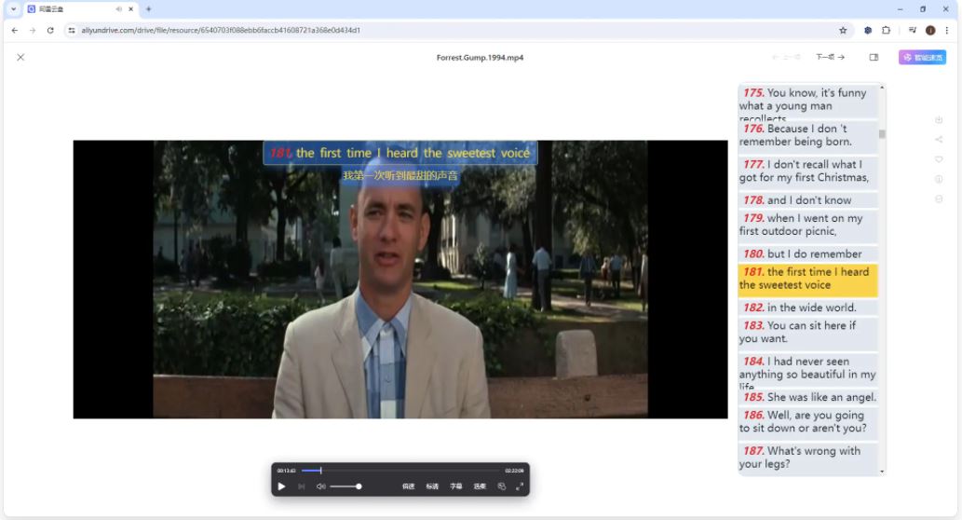Jump to subtitle line 180 'but I do remember'
Screen dimensions: 962x520
(x=807, y=253)
